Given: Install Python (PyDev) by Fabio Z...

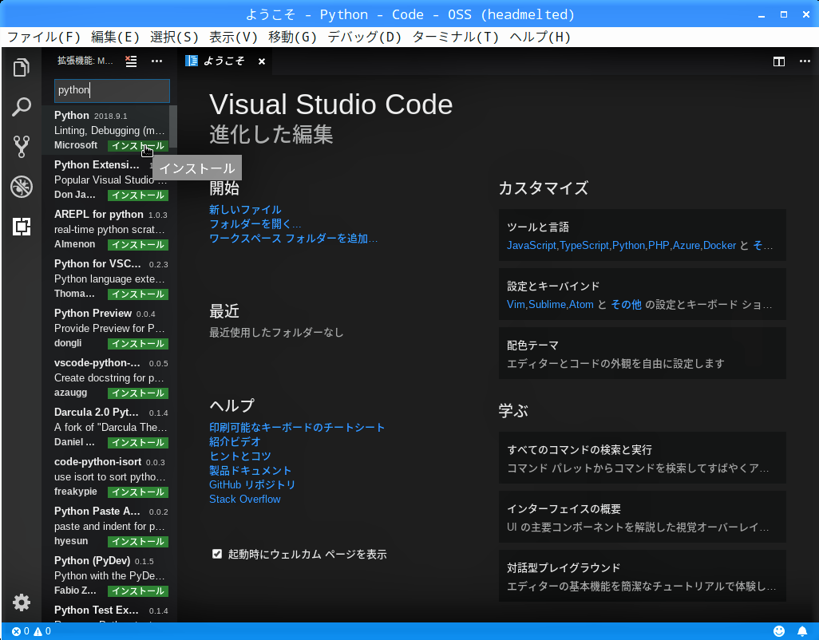Looking at the screenshot, I should click(138, 591).
